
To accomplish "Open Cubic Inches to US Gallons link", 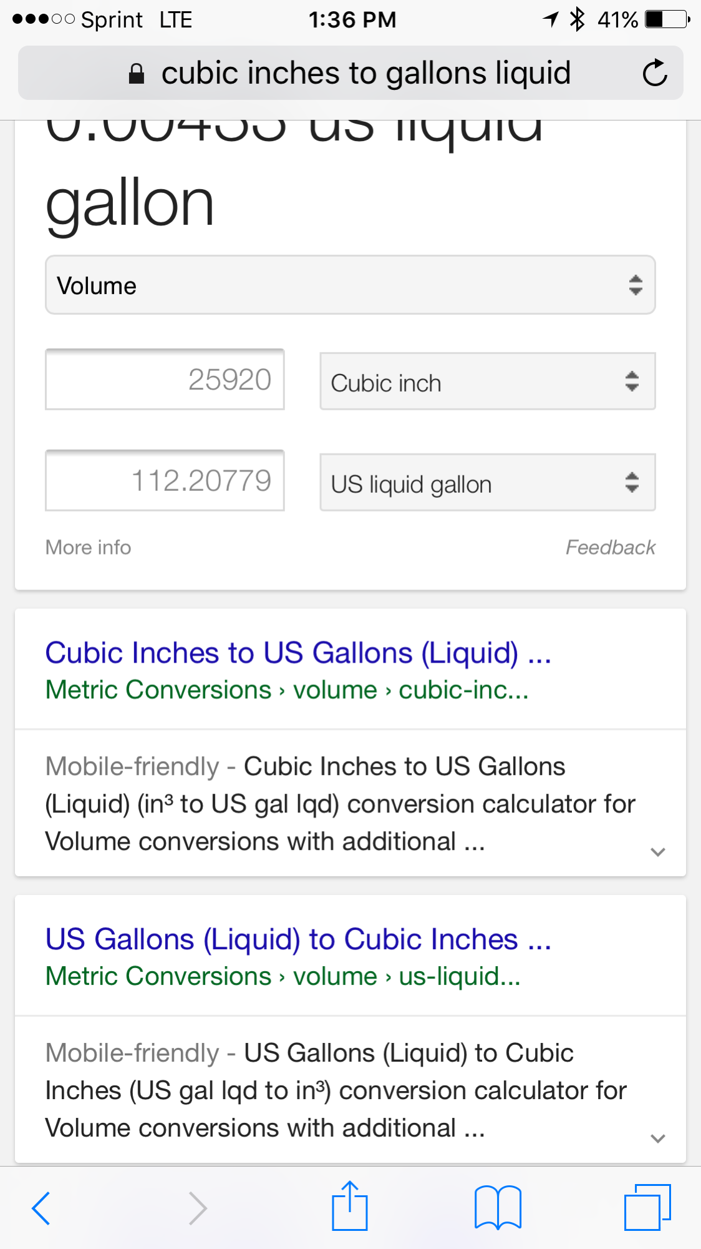I will point(298,653).
